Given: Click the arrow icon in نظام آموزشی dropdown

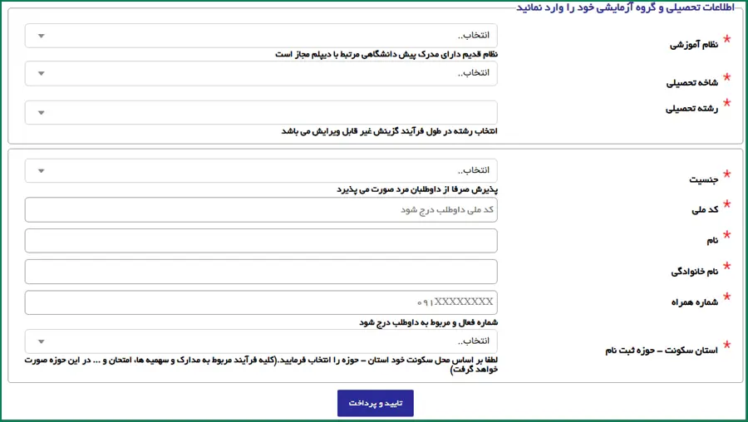Looking at the screenshot, I should tap(42, 36).
